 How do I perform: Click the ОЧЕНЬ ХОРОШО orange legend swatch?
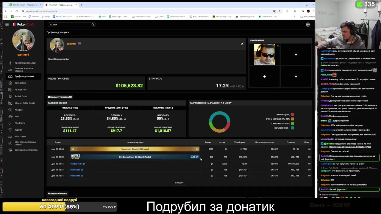[x=293, y=119]
